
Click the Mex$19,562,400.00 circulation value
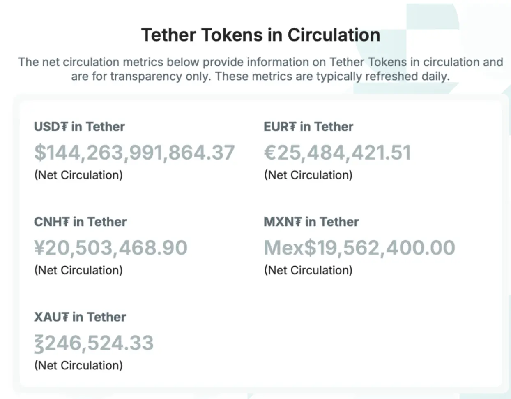pos(359,248)
